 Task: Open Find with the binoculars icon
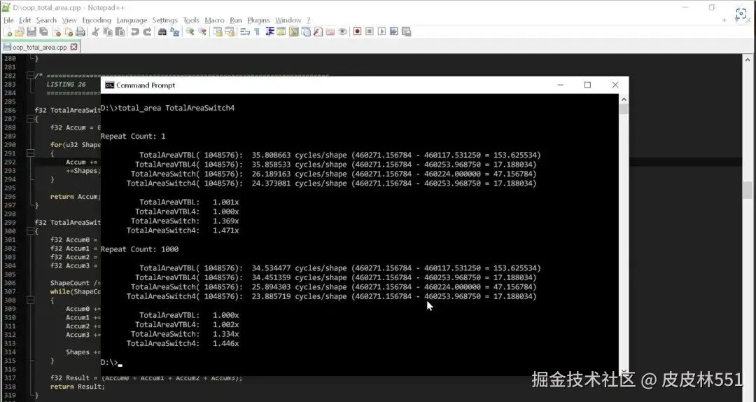(x=162, y=32)
